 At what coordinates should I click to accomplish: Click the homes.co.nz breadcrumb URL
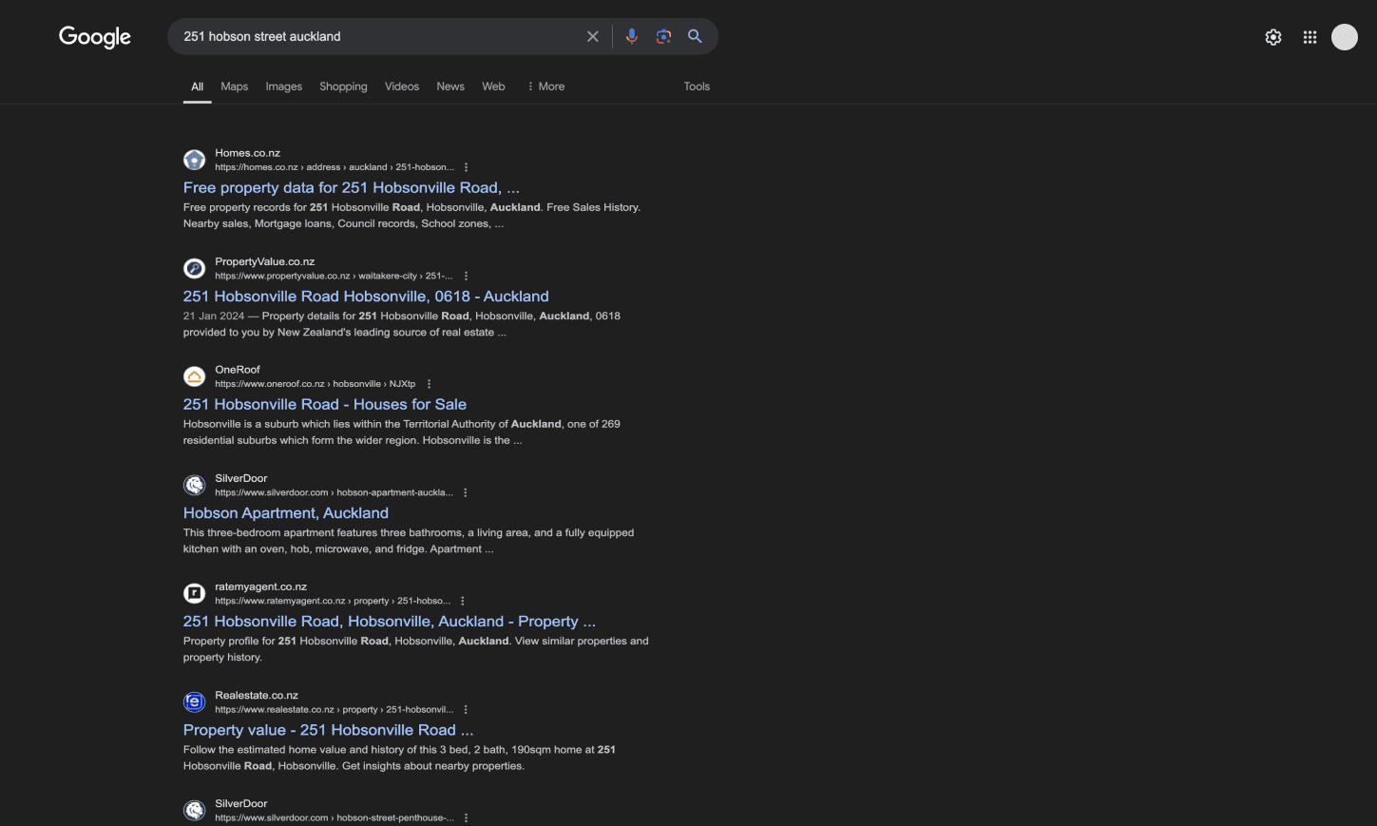coord(335,167)
